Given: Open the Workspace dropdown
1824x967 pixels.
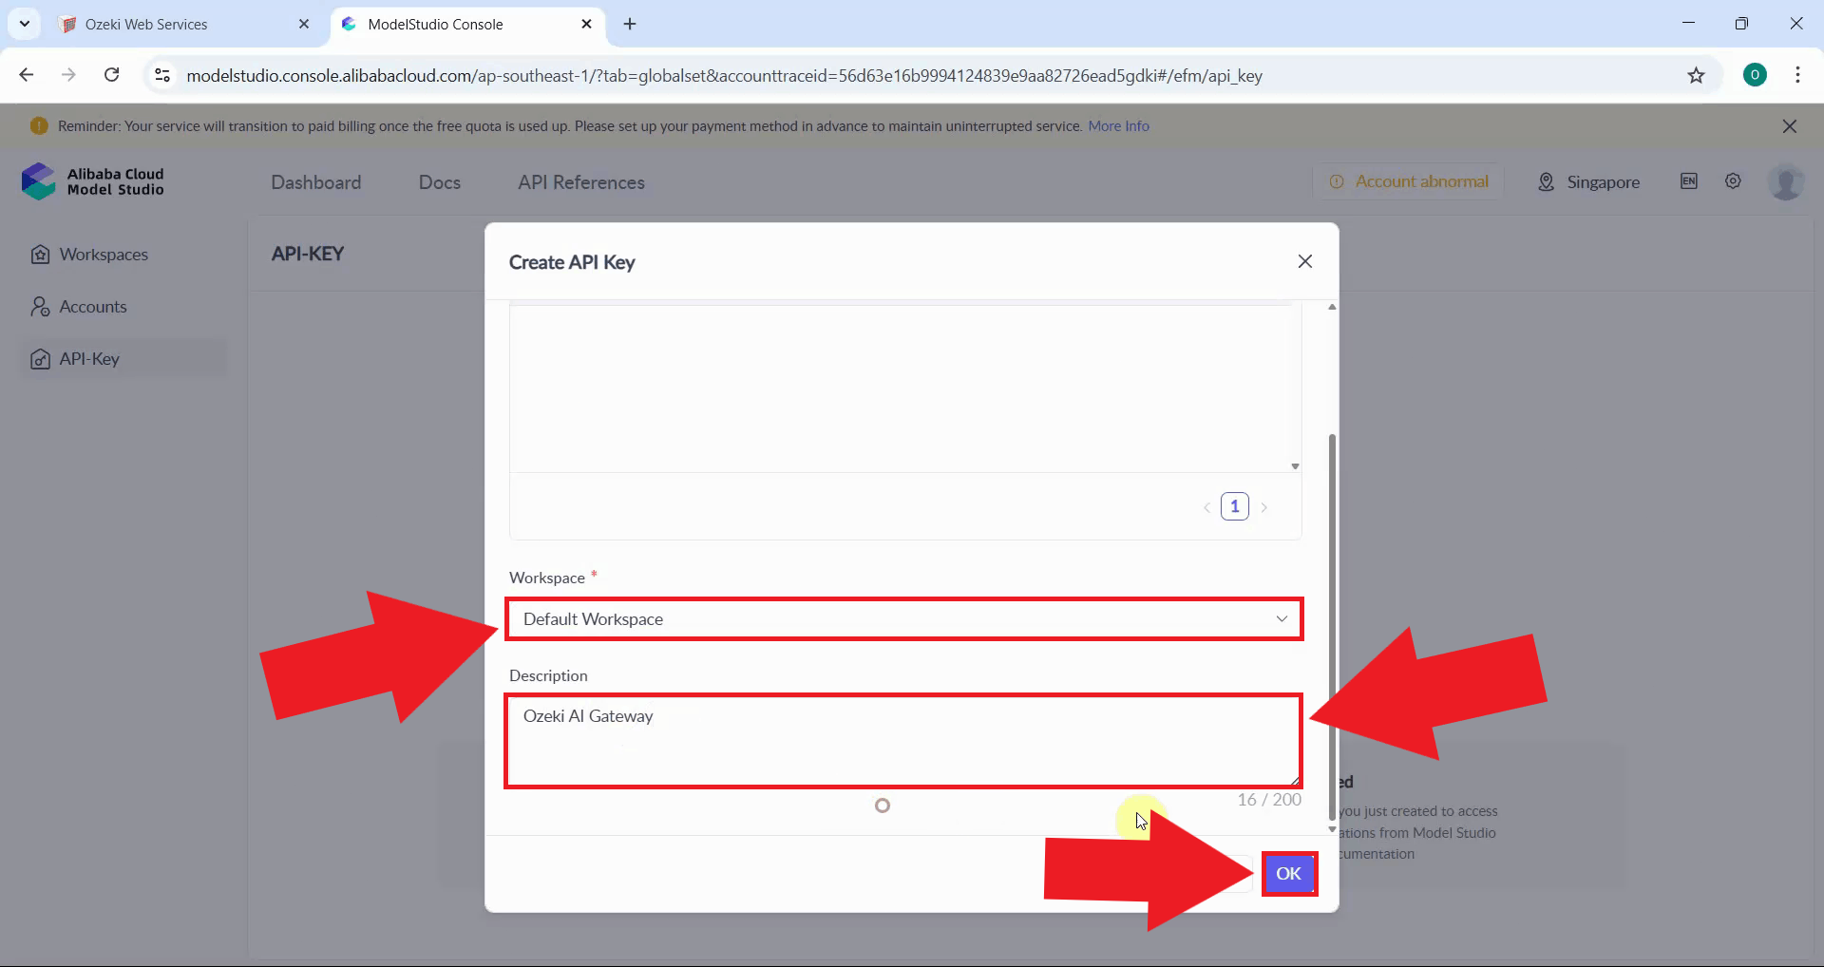Looking at the screenshot, I should pyautogui.click(x=903, y=619).
